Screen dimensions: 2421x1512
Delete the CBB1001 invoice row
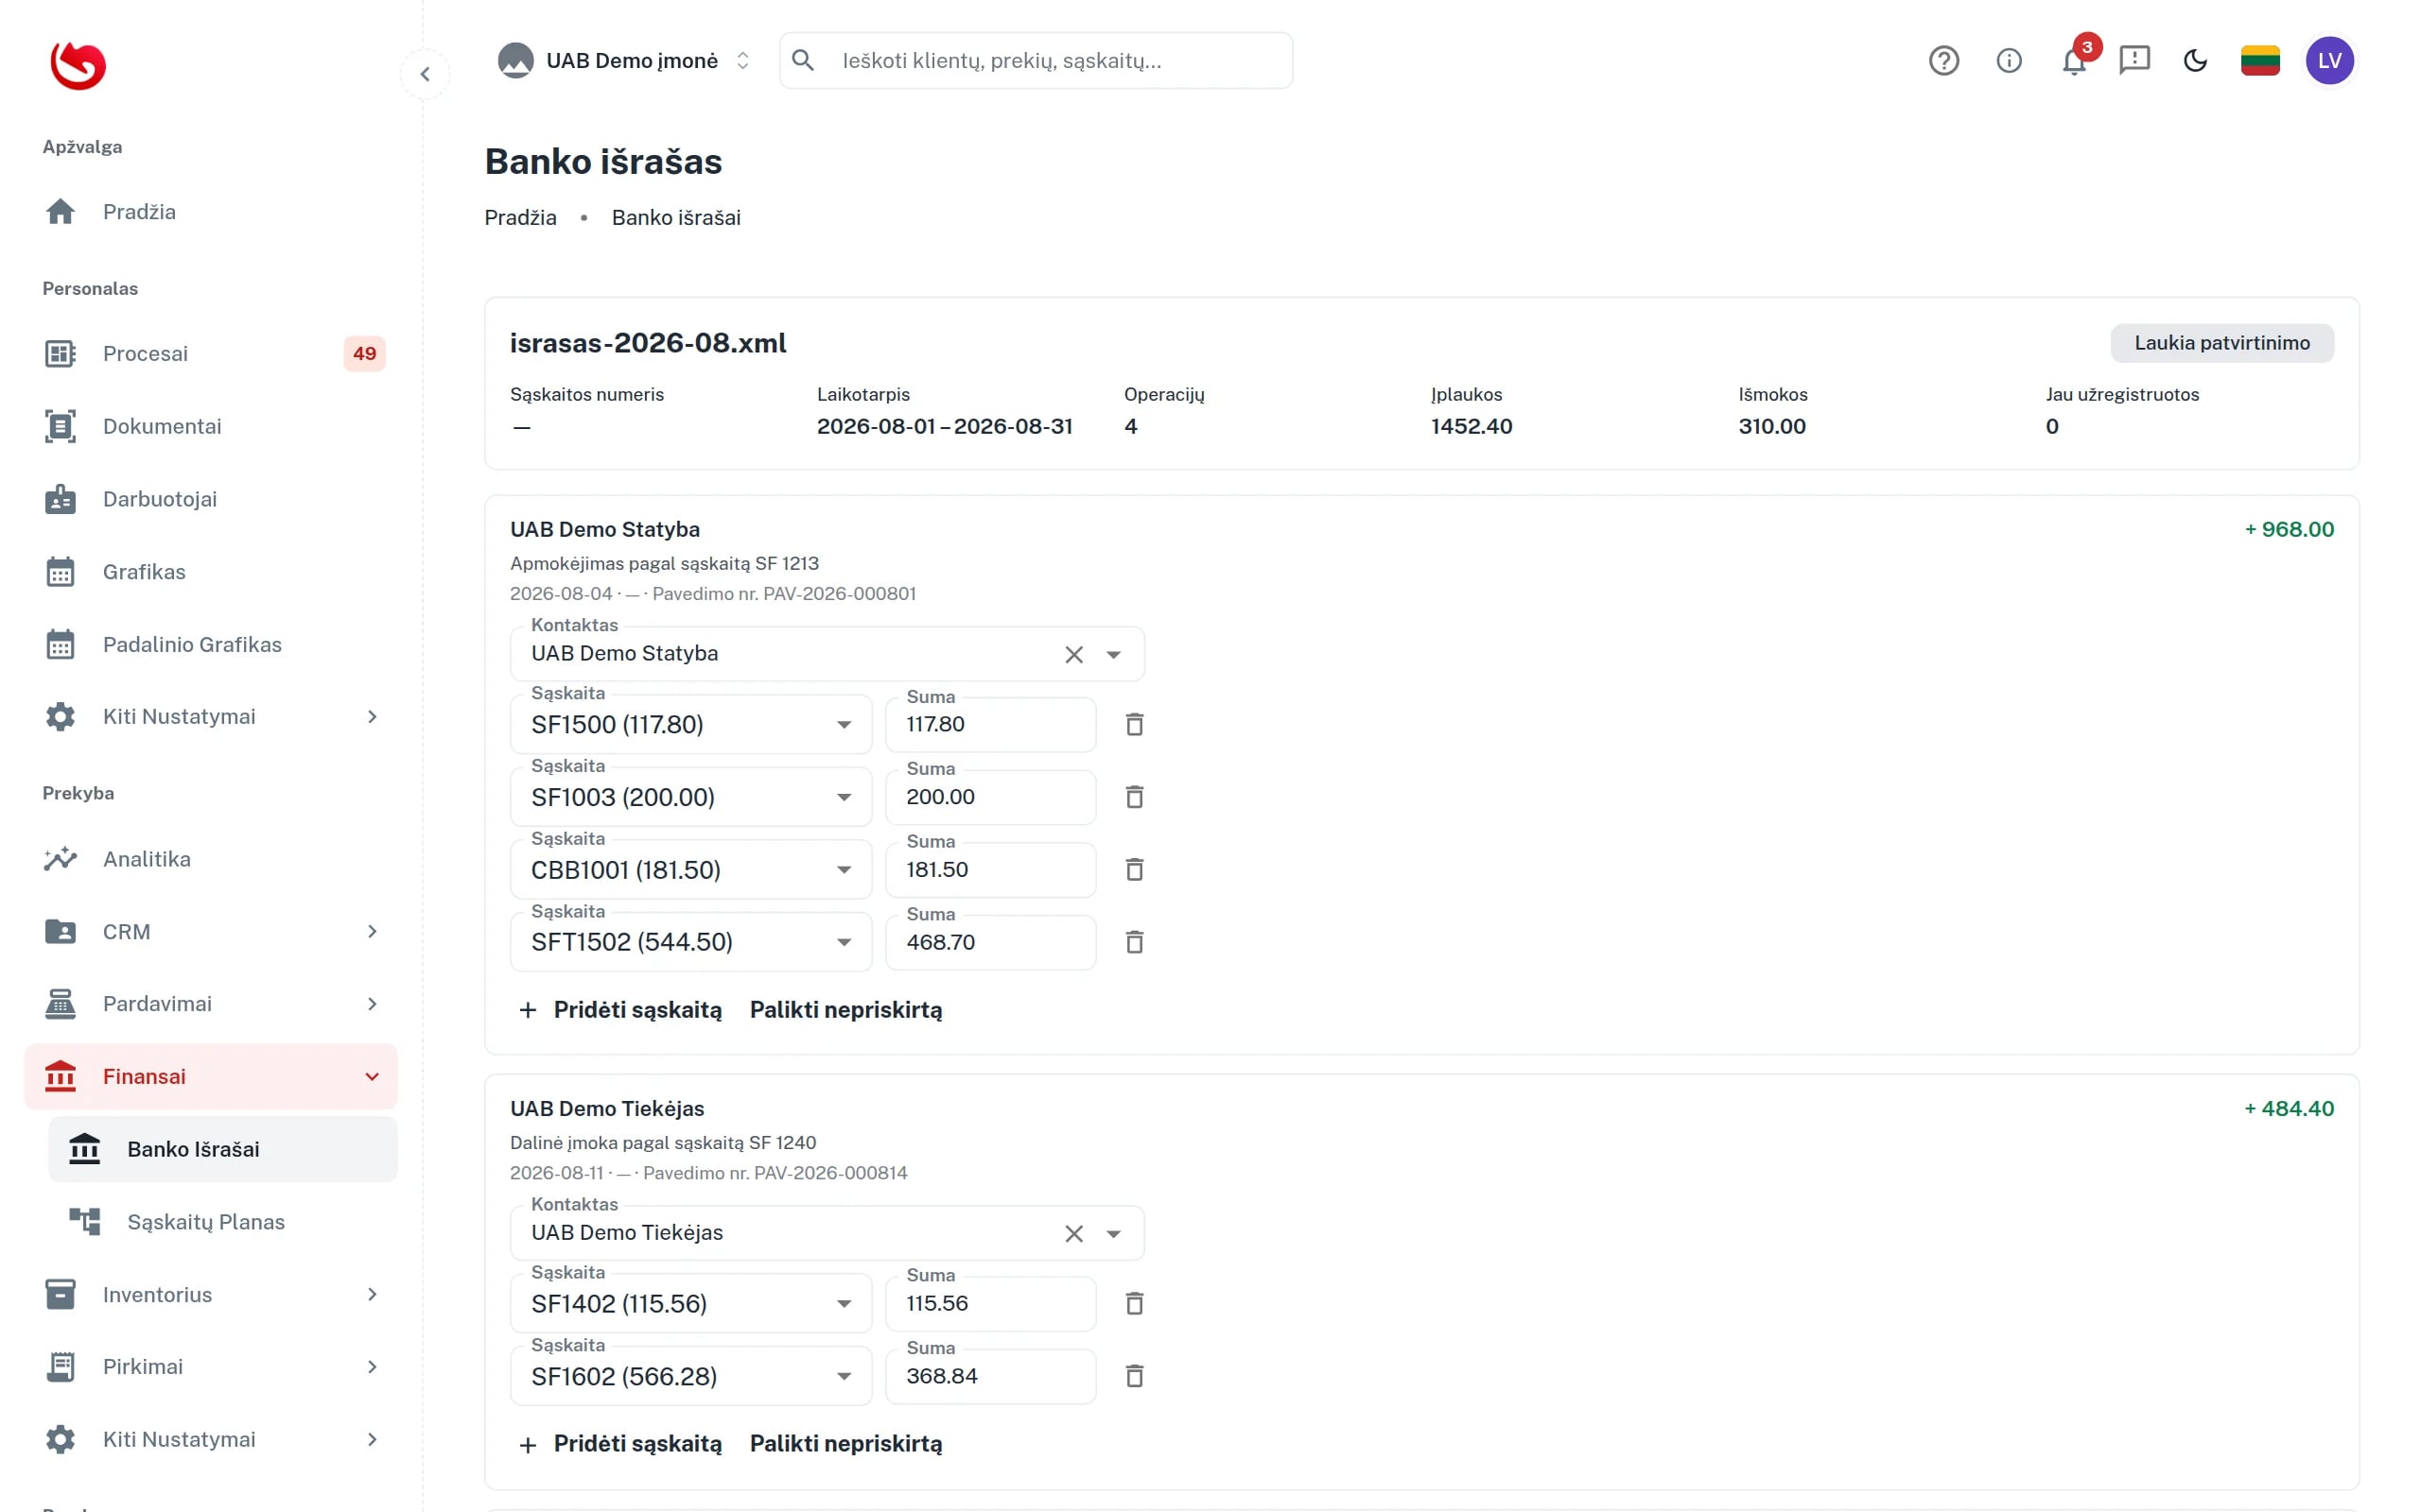pos(1134,870)
